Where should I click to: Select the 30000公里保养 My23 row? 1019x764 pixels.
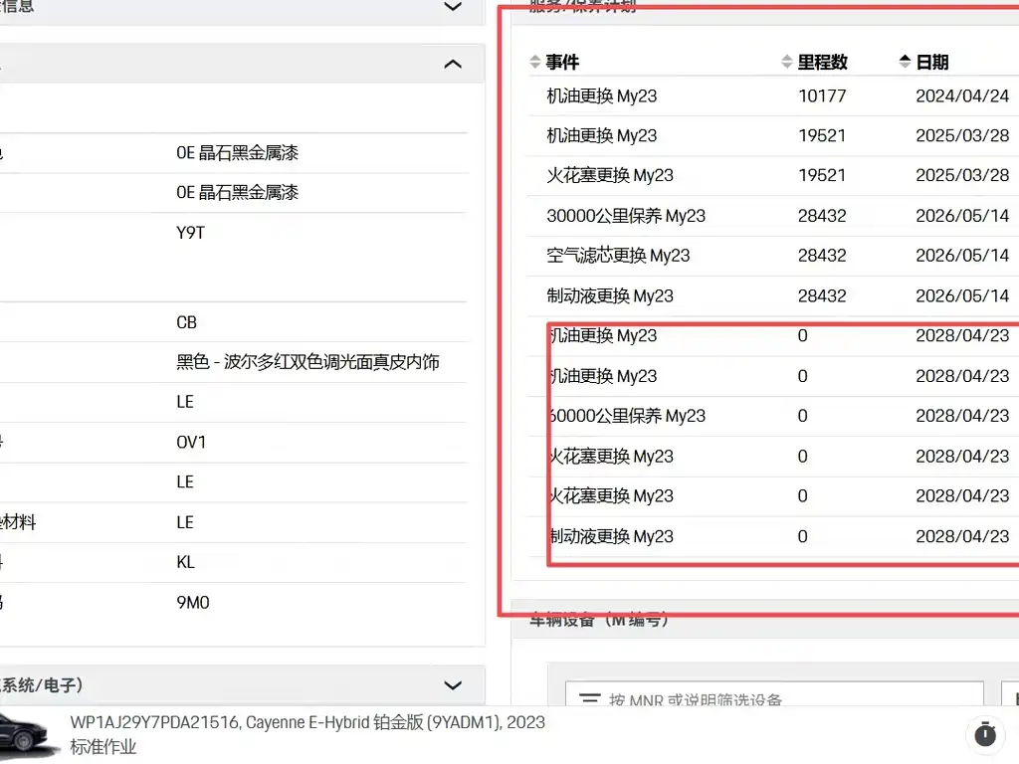(773, 216)
